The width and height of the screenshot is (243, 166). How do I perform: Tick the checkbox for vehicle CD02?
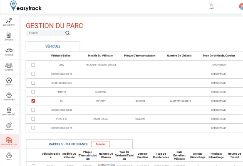pos(33,65)
